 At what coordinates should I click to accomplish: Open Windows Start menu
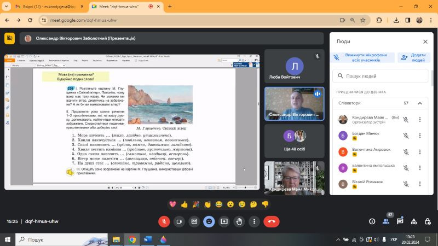pyautogui.click(x=8, y=239)
